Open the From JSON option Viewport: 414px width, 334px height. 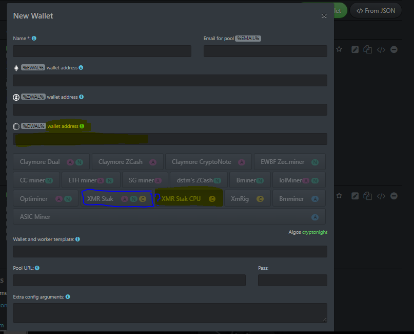376,11
